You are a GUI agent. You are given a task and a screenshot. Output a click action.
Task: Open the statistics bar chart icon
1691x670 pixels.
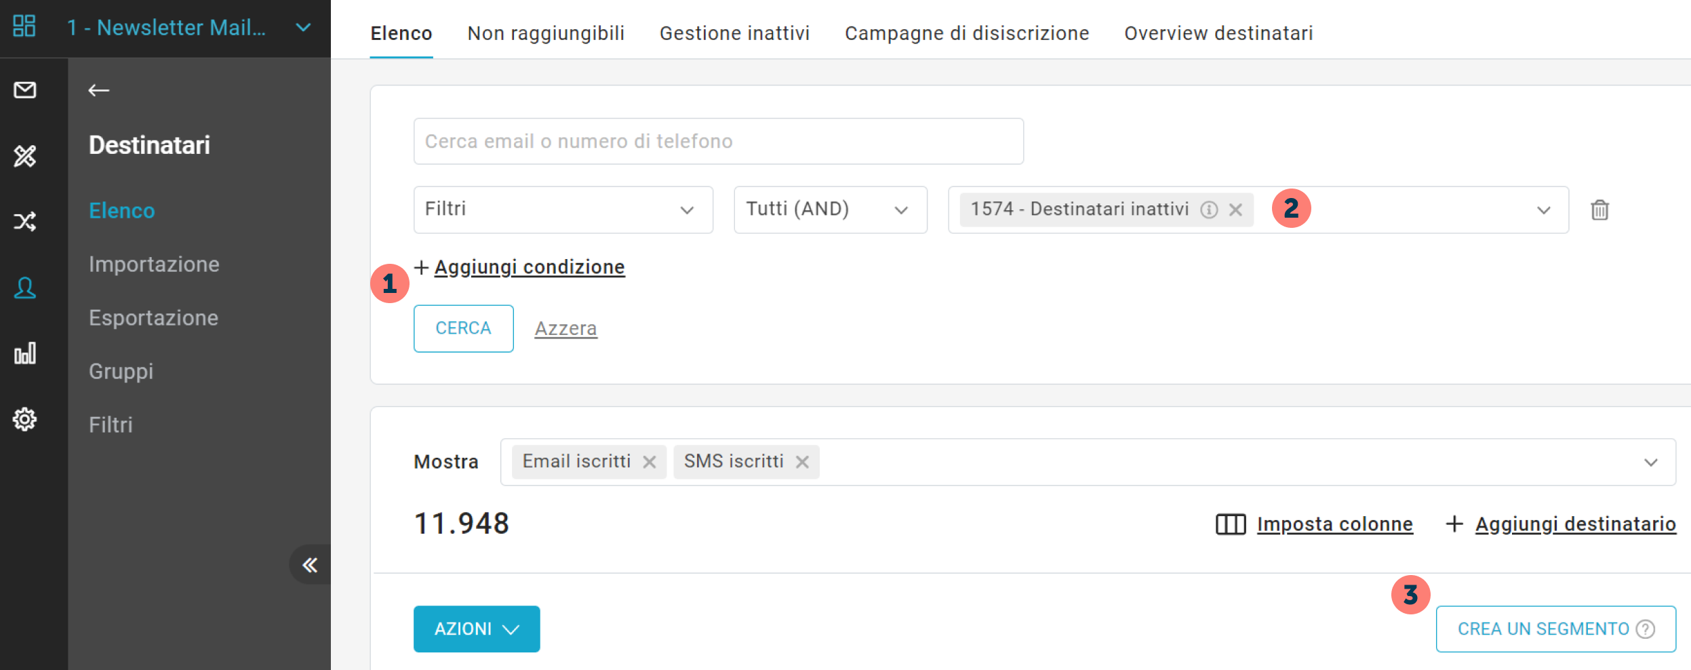[x=24, y=353]
